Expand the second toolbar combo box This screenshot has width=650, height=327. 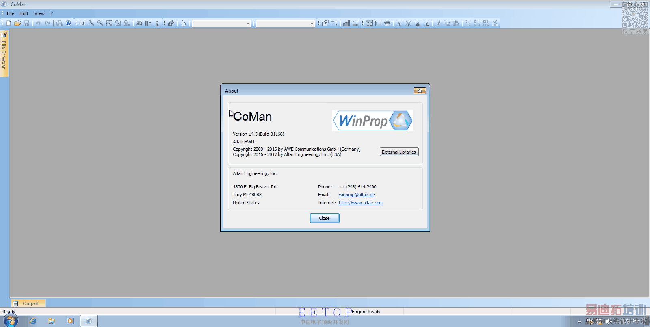[x=312, y=24]
